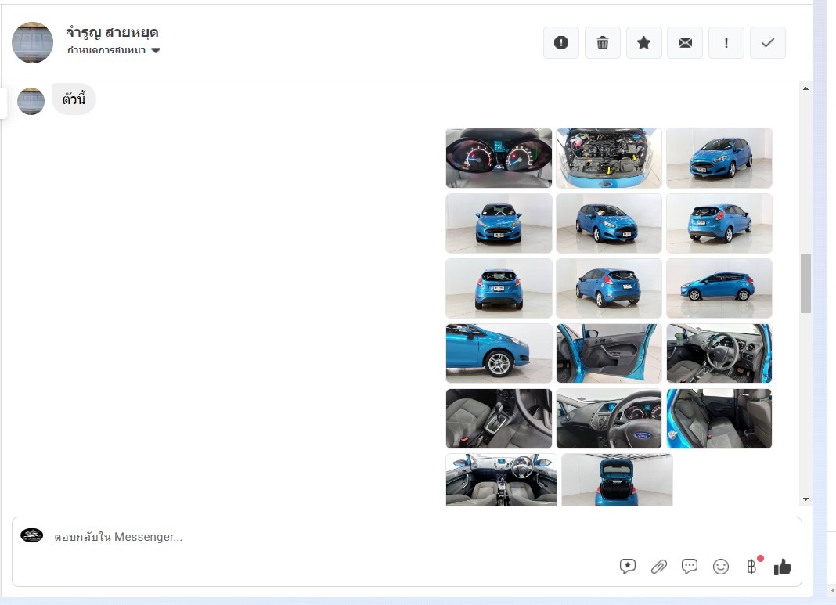Open saved replies speech-bubble star icon

click(x=628, y=566)
